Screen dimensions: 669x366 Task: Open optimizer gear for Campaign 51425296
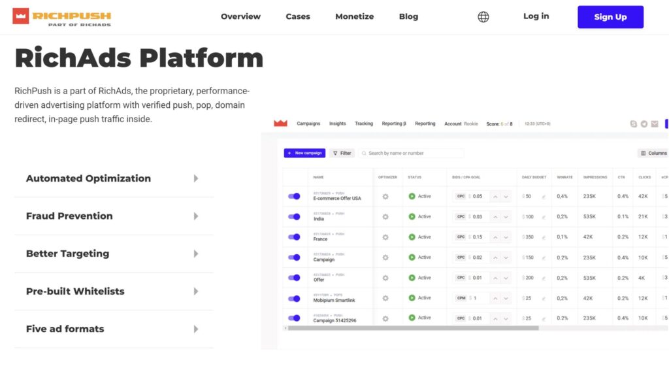(385, 319)
